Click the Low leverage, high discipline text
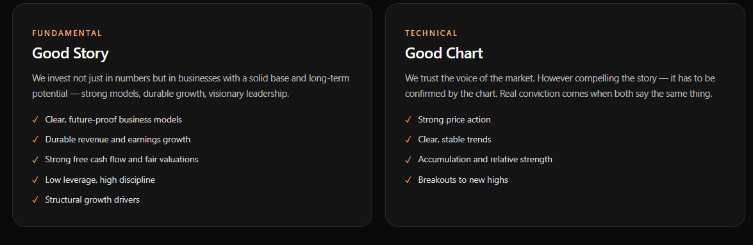 pos(100,180)
